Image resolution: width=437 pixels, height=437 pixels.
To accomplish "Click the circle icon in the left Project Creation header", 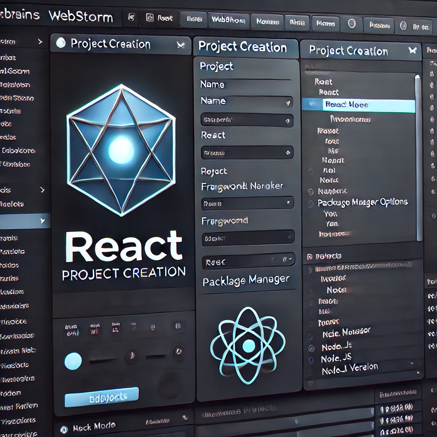I will point(61,43).
